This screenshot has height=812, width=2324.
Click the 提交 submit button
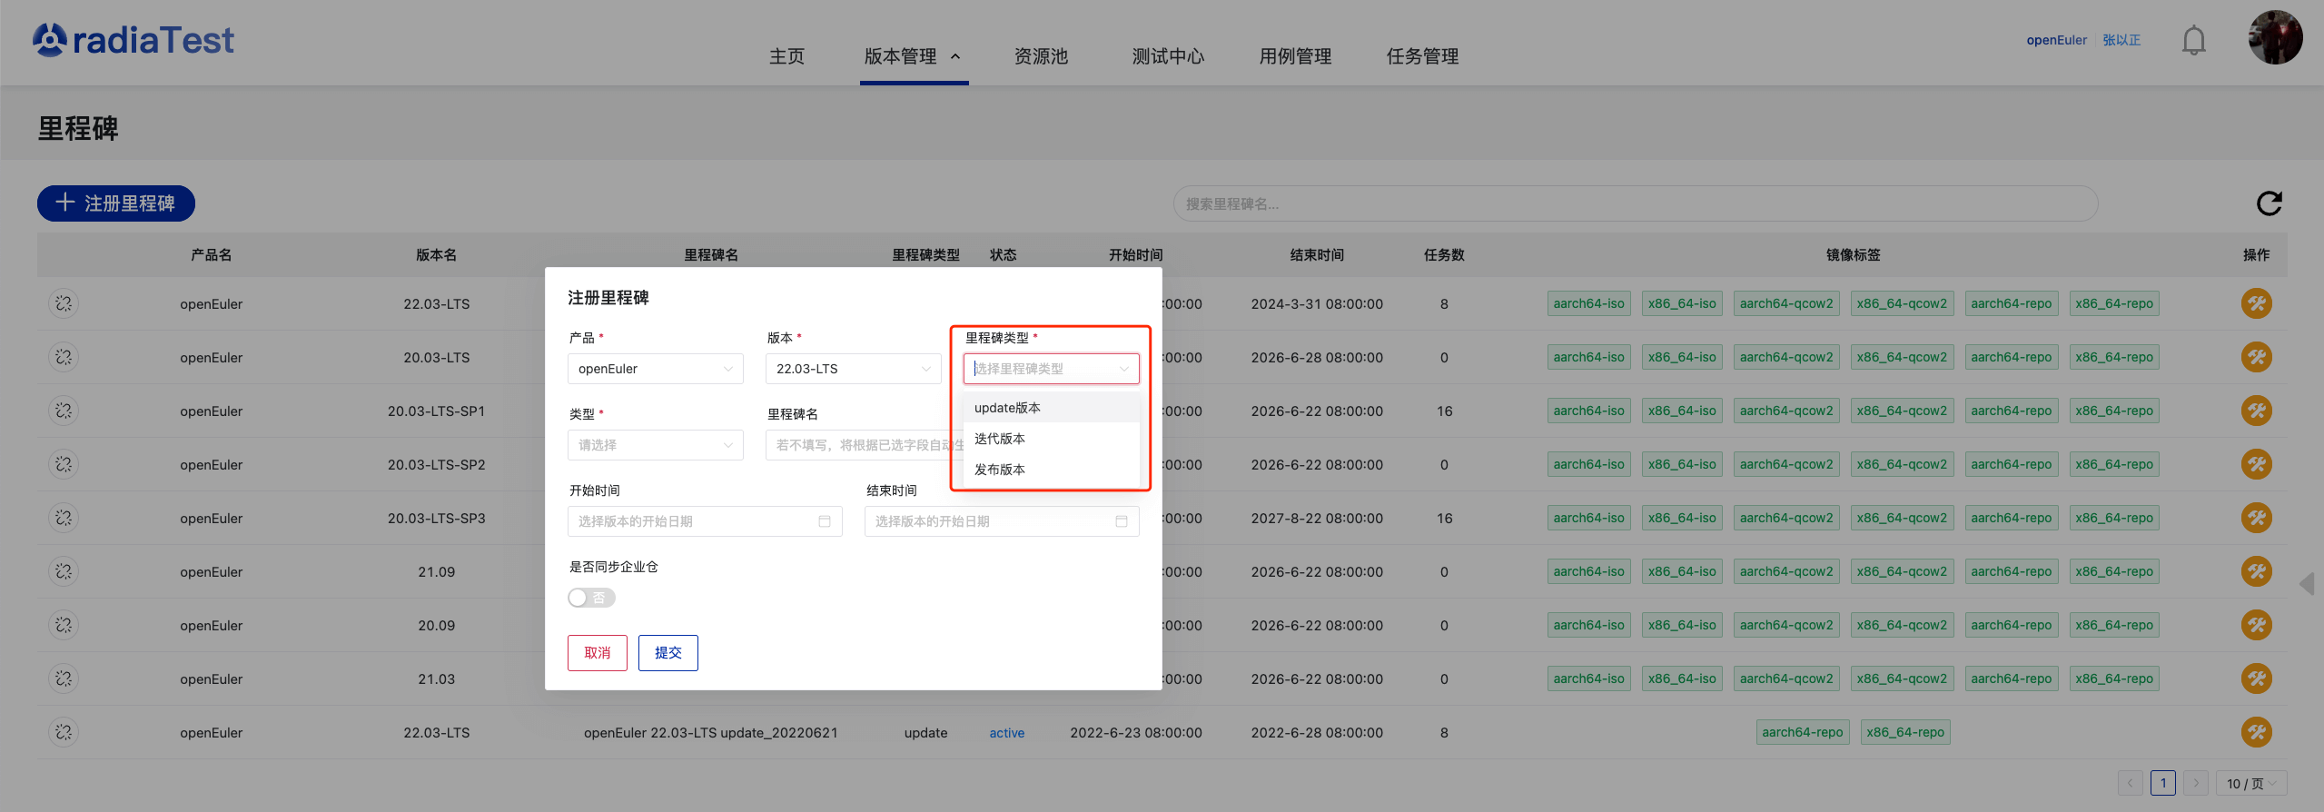pyautogui.click(x=668, y=653)
